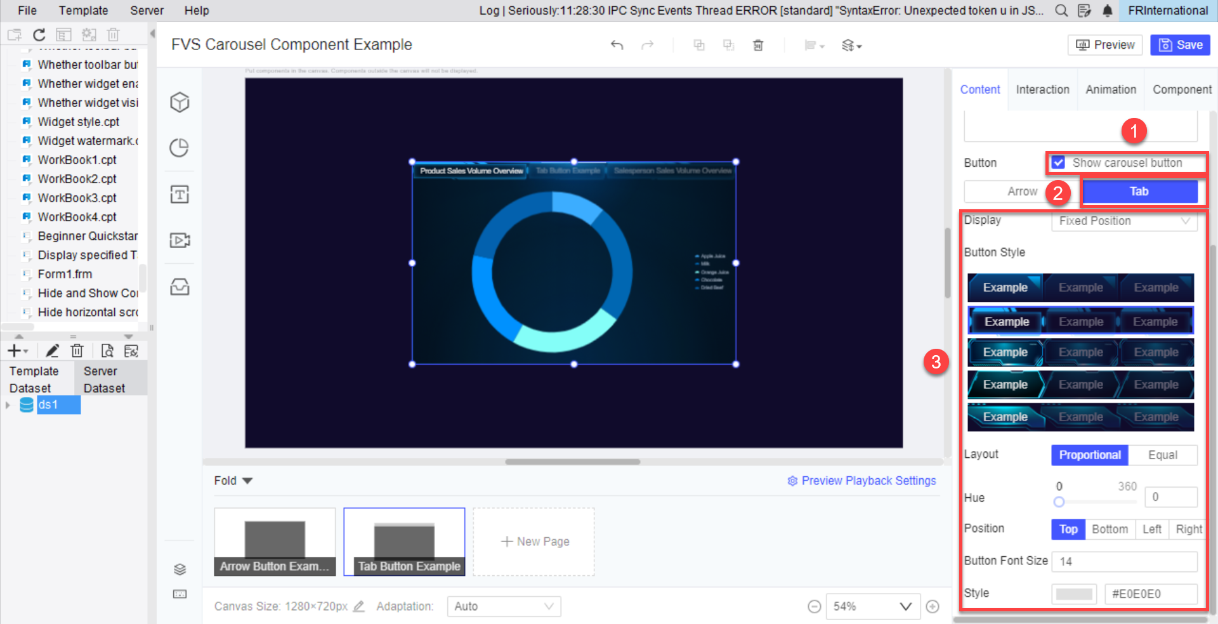Viewport: 1218px width, 624px height.
Task: Open the Display Fixed Position dropdown
Action: (1124, 221)
